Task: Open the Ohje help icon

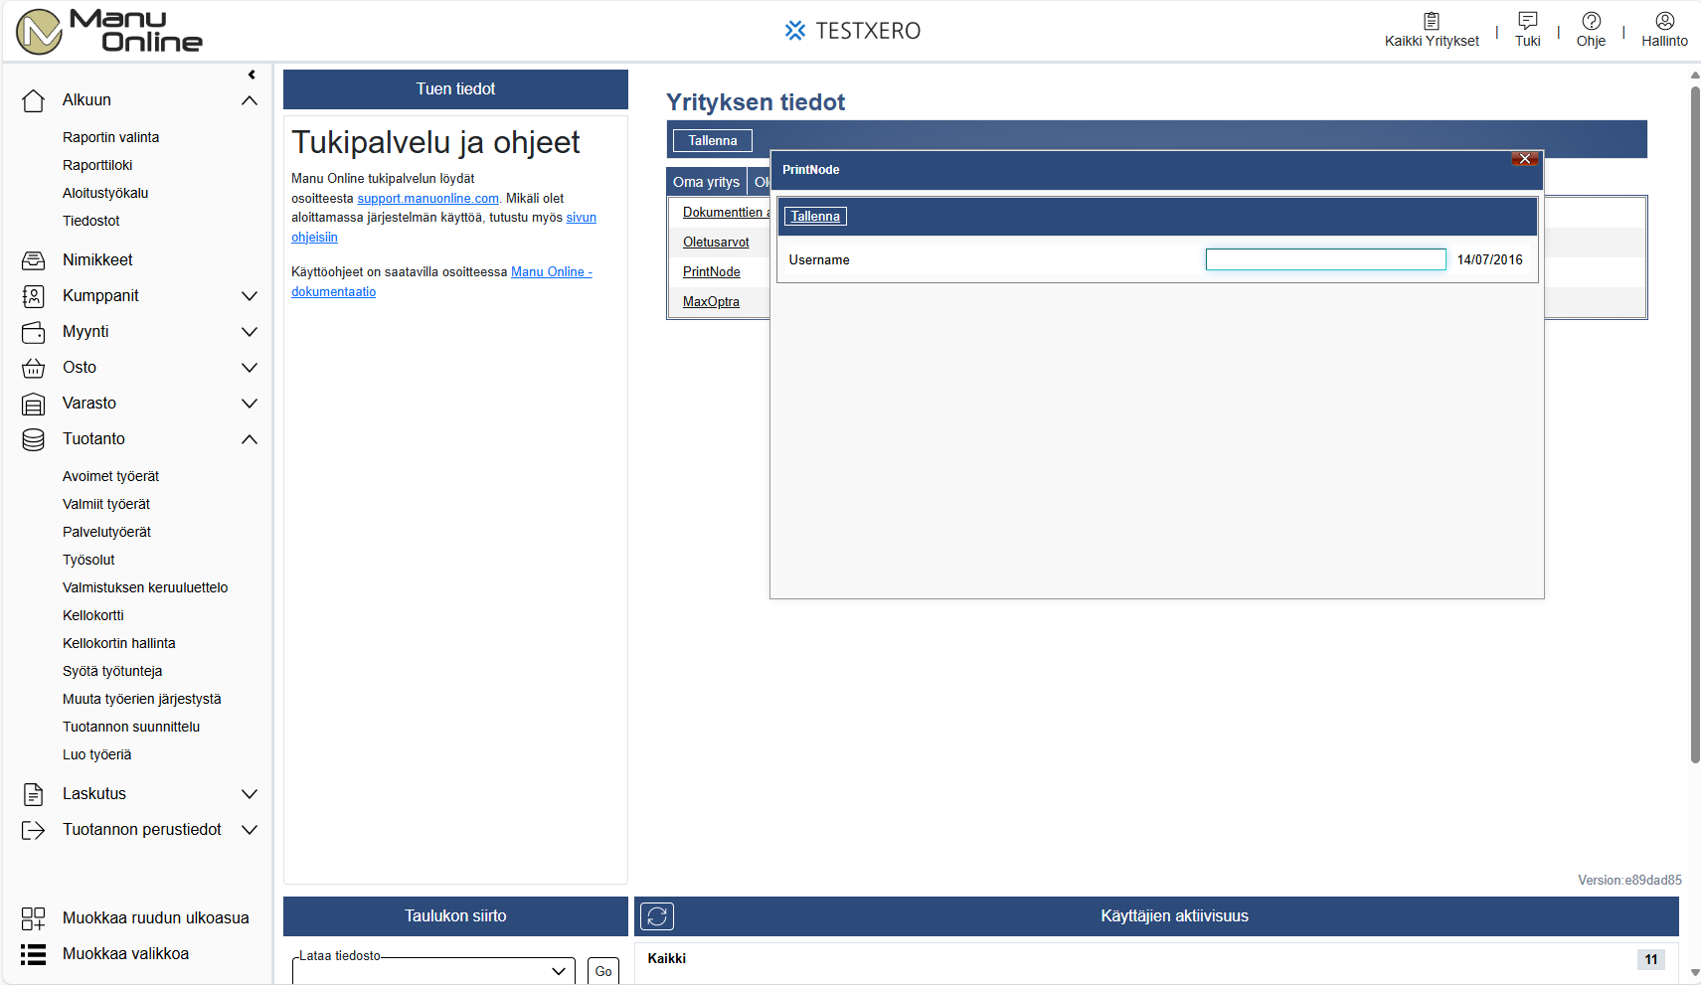Action: 1591,21
